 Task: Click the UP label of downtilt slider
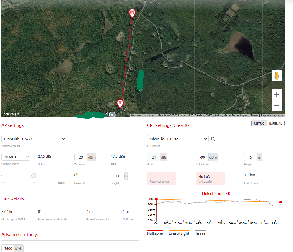pos(3,183)
